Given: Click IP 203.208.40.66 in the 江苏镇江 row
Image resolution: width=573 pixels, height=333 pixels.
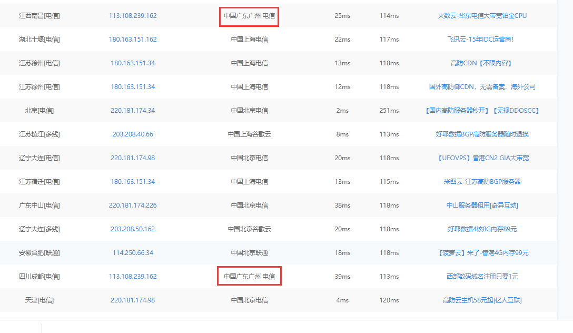Looking at the screenshot, I should point(133,134).
